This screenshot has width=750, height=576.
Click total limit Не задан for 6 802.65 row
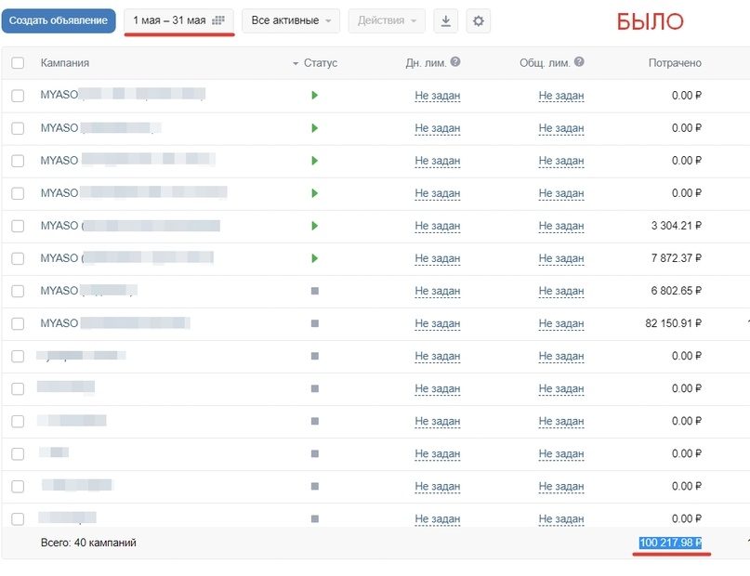561,291
